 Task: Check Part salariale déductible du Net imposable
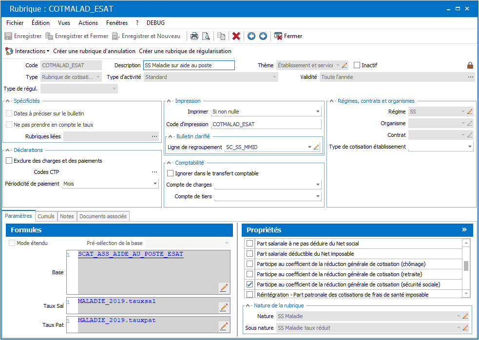(x=250, y=254)
